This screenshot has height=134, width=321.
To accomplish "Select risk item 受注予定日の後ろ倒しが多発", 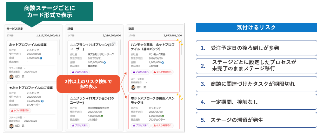I will (x=256, y=48).
